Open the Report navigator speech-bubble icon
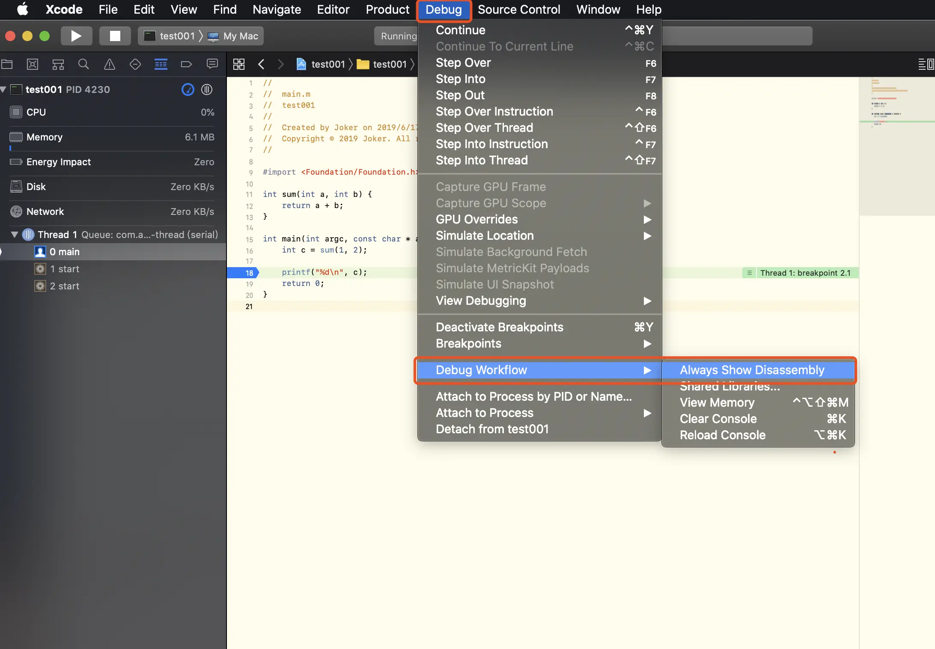Viewport: 935px width, 649px height. click(x=212, y=64)
